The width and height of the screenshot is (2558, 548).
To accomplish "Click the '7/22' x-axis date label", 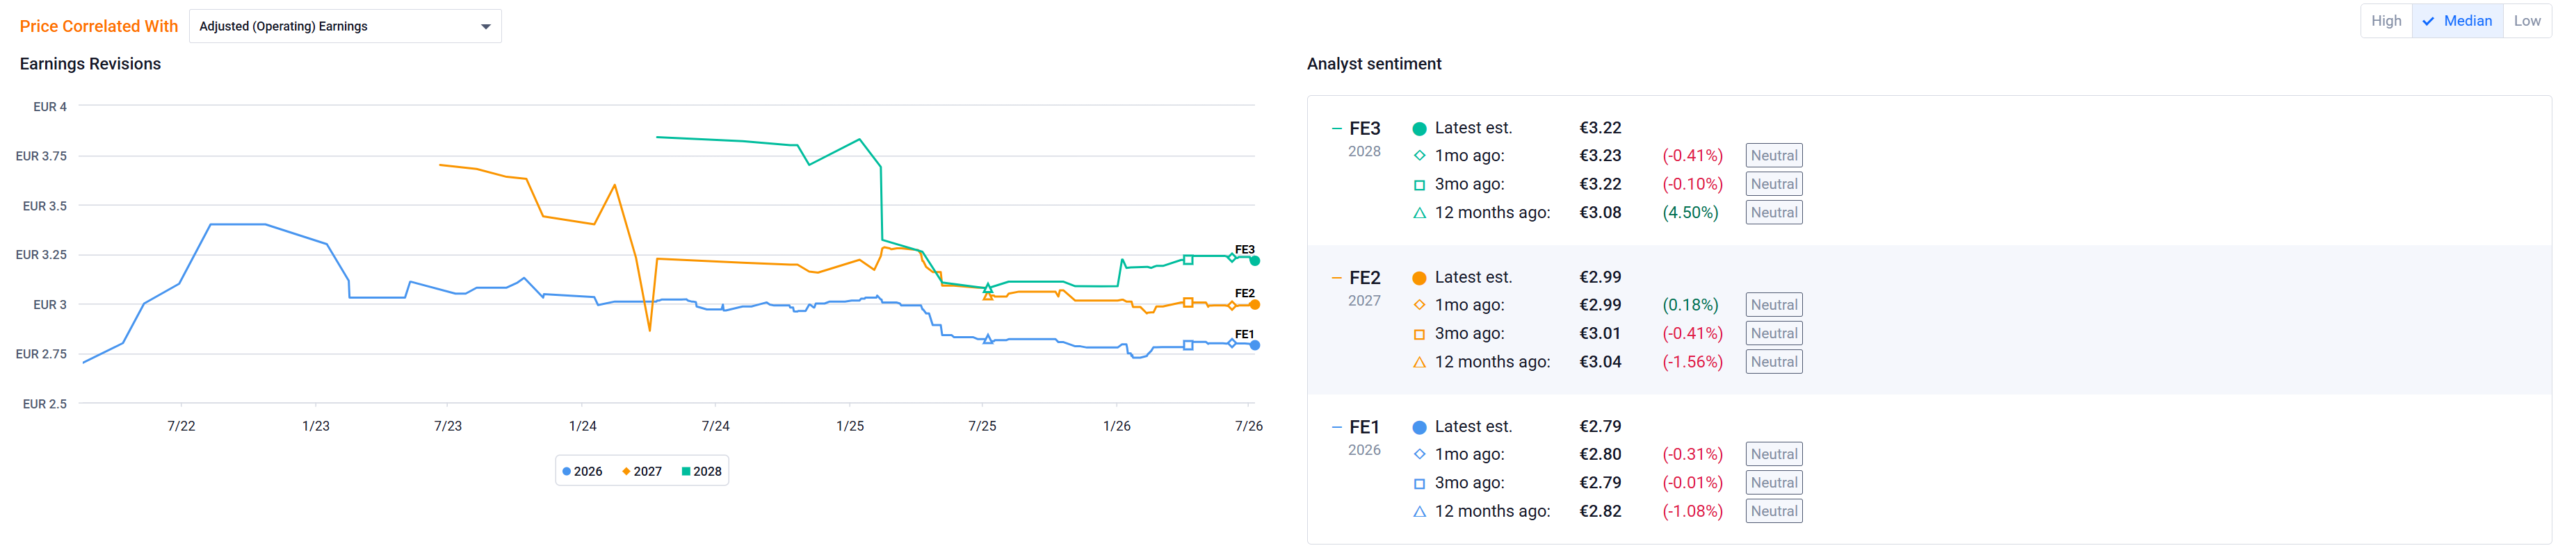I will [181, 426].
